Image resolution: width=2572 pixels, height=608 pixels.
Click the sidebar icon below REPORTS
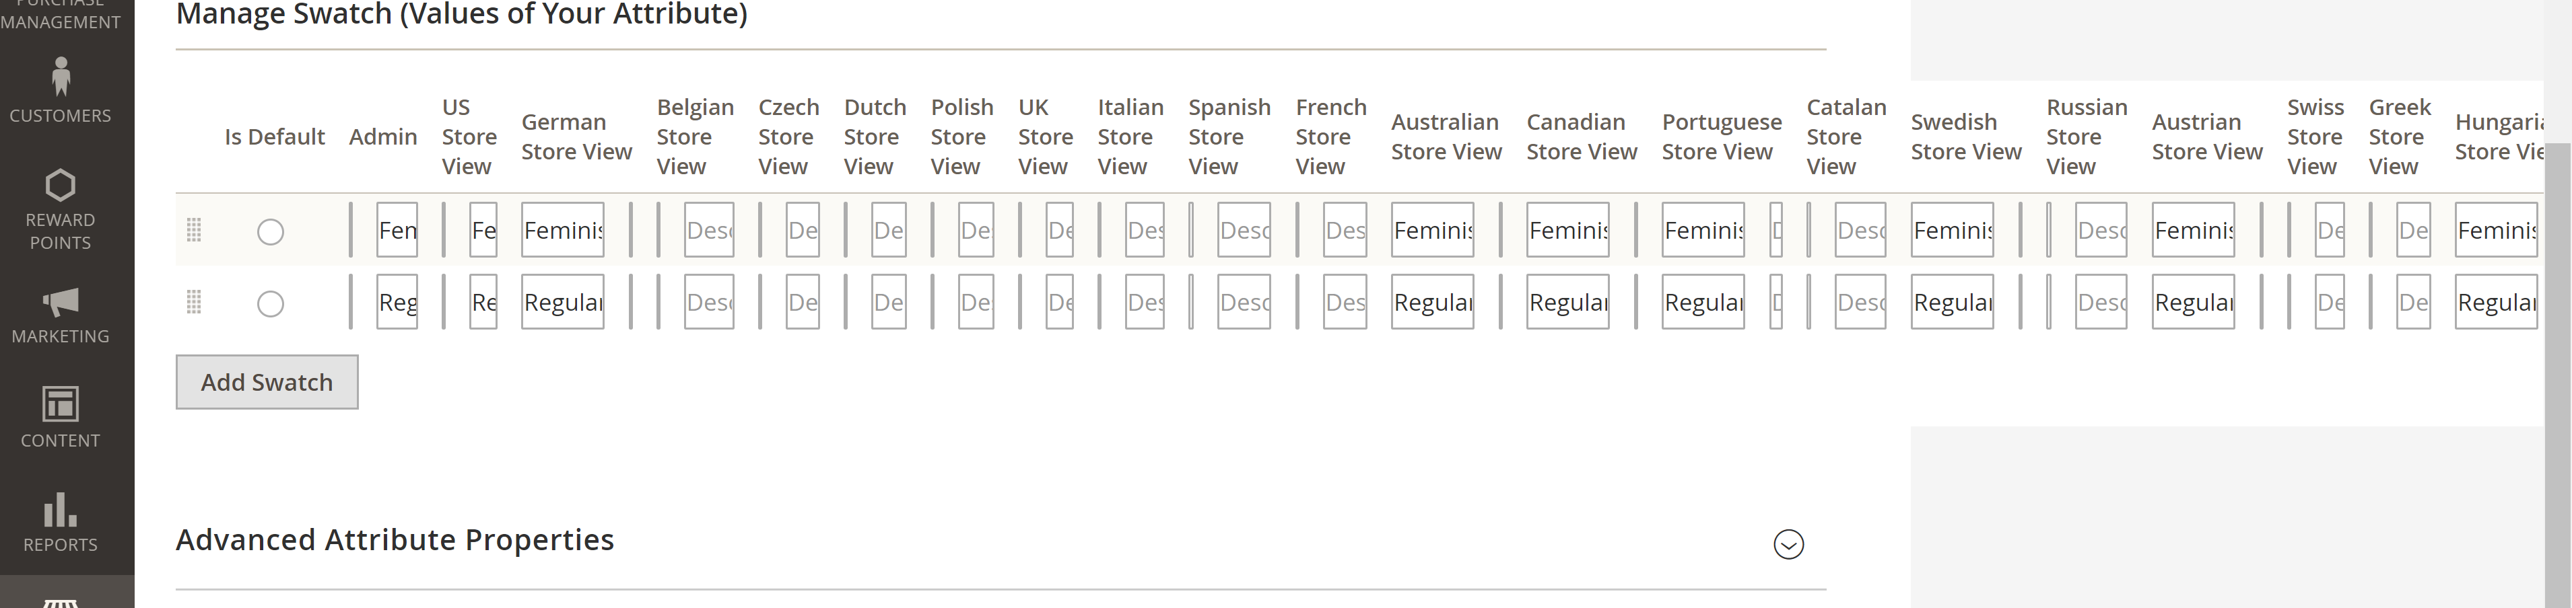(x=61, y=598)
